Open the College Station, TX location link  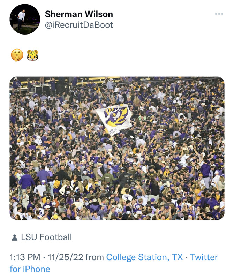tap(144, 257)
